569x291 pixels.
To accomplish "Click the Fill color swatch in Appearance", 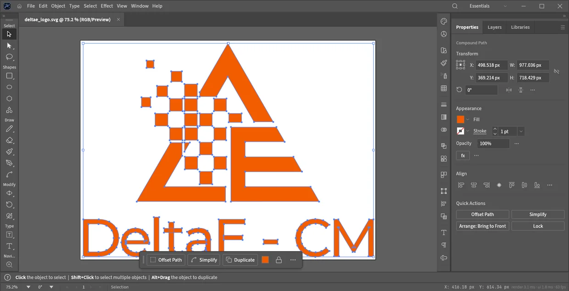I will coord(460,119).
